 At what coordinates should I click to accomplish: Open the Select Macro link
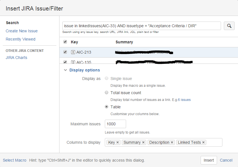tap(14, 160)
